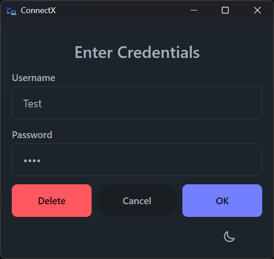274x259 pixels.
Task: Select the purple OK button
Action: [222, 201]
